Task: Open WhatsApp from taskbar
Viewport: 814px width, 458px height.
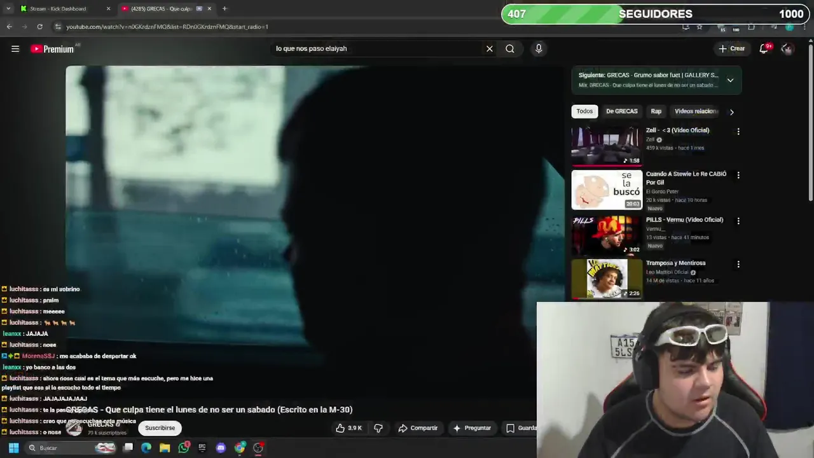Action: [x=184, y=448]
